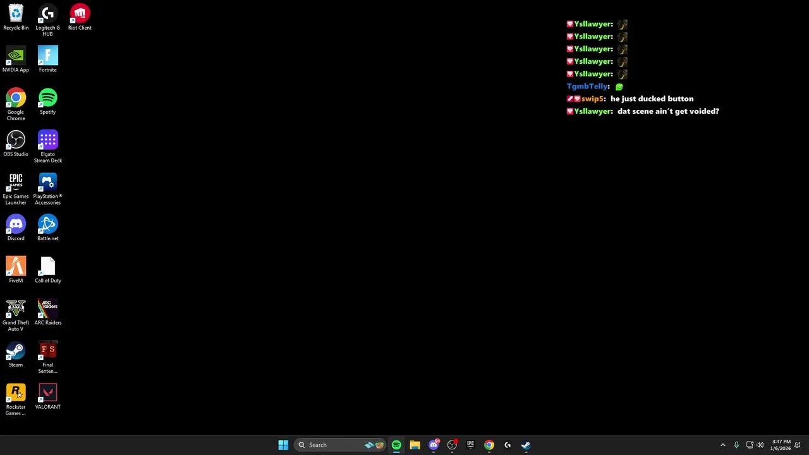Select the Epic Games Launcher desktop shortcut
This screenshot has width=809, height=455.
point(16,189)
